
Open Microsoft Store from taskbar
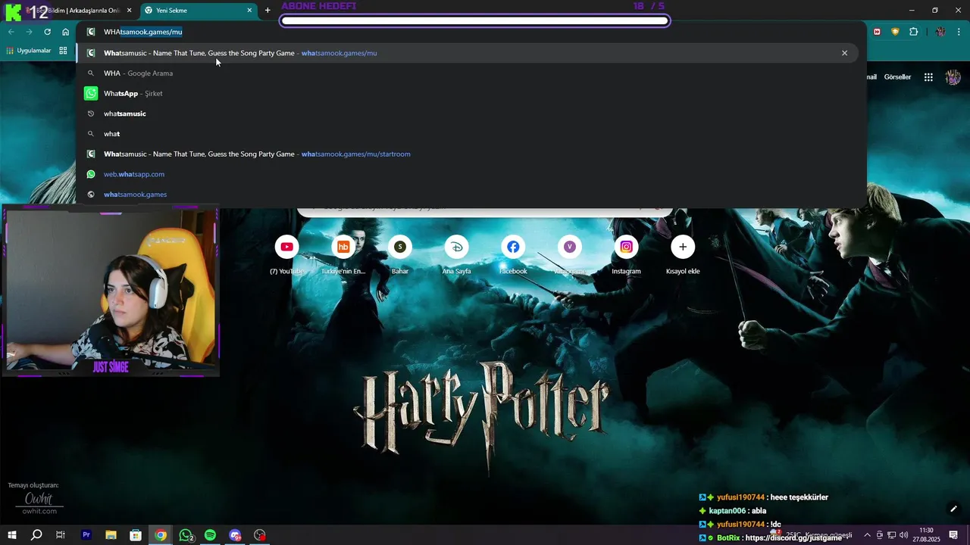tap(136, 535)
